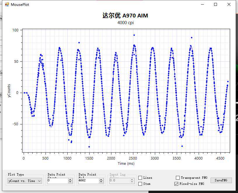Screen dimensions: 238x193
Task: Click the yCounts axis label
Action: tap(9, 91)
